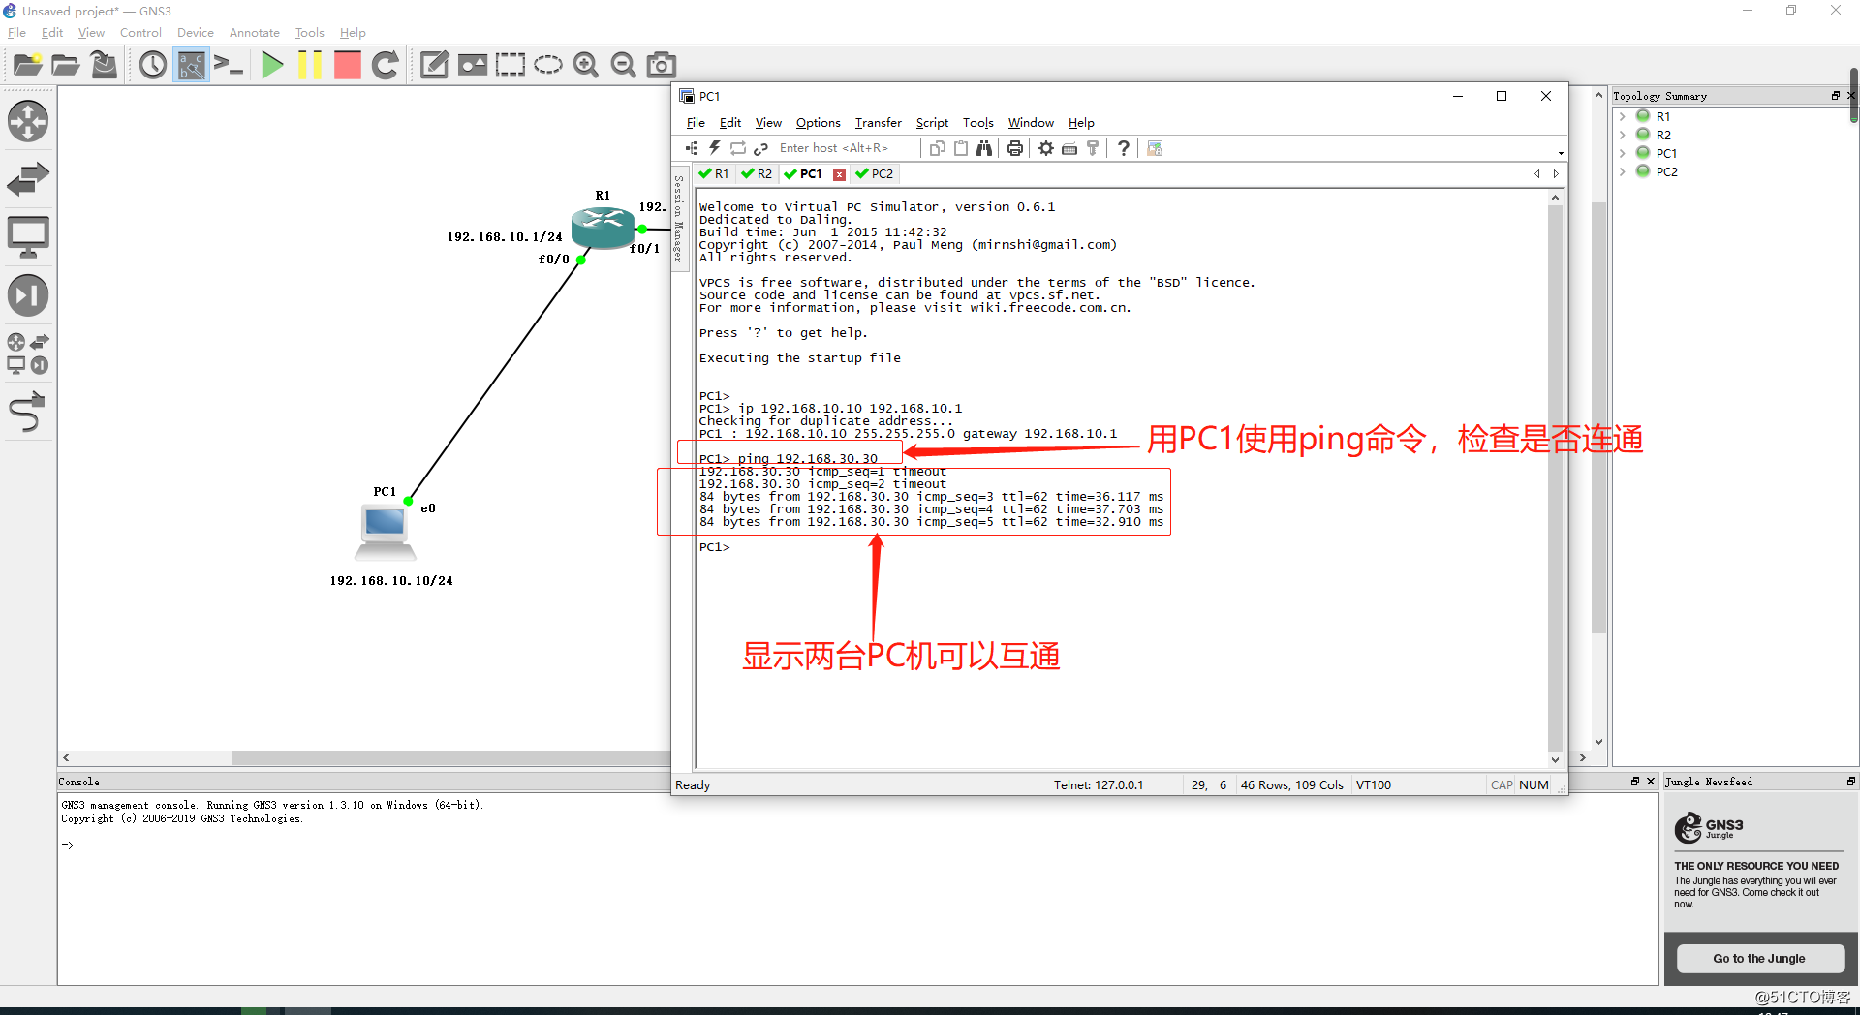
Task: Draw an ellipse on the workspace
Action: click(x=548, y=65)
